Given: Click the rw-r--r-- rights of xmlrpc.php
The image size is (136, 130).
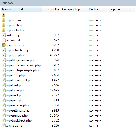Looking at the screenshot, I should [x=95, y=126].
